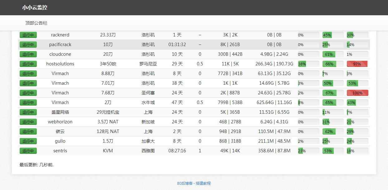
Task: Click the 运行中 badge in the gullo row
Action: tap(28, 141)
